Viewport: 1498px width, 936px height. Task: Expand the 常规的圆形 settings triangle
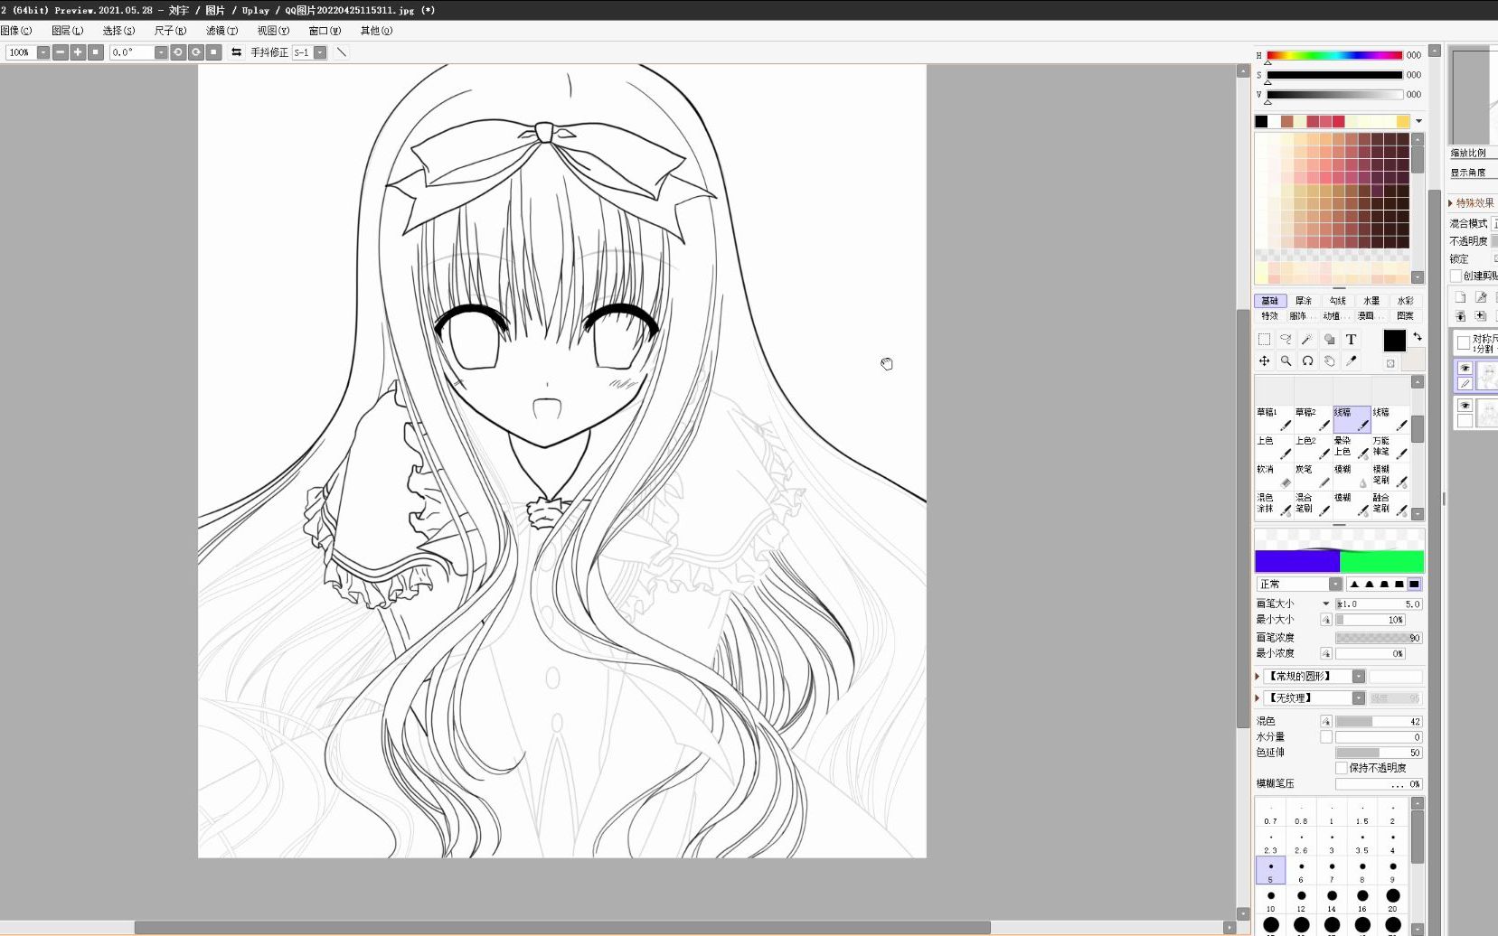[x=1258, y=677]
